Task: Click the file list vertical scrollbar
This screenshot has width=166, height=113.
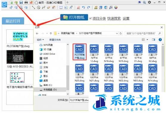Action: pyautogui.click(x=163, y=68)
